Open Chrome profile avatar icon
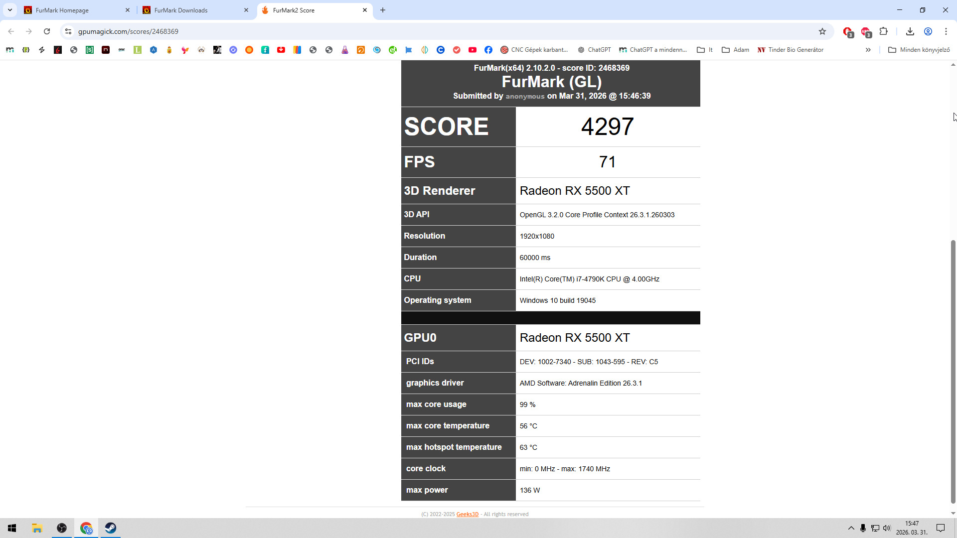 pyautogui.click(x=928, y=31)
